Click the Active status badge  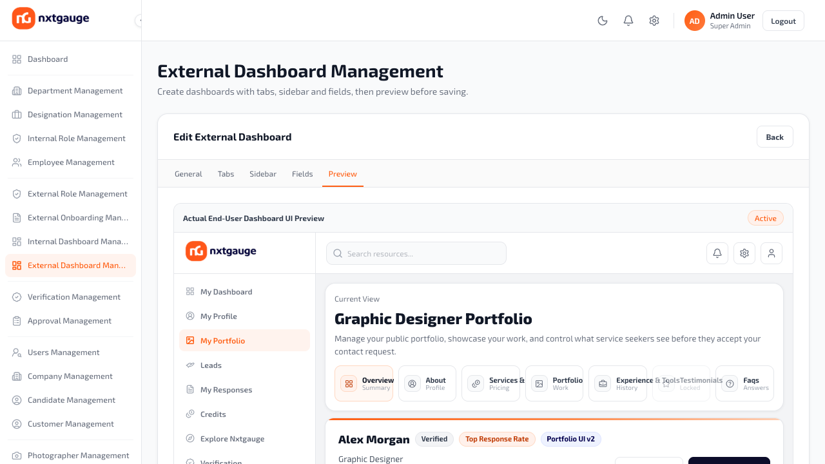tap(766, 218)
